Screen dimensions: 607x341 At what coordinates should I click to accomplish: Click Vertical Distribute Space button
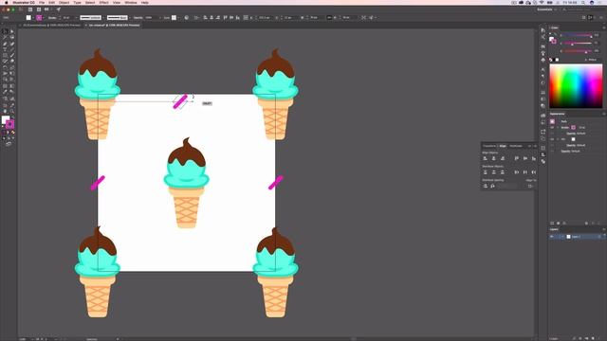coord(485,186)
